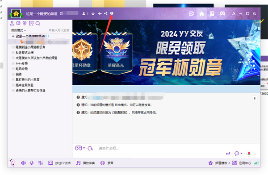Click the 按住F2说话 talk mode button
Viewport: 268px width, 175px height.
pyautogui.click(x=59, y=163)
